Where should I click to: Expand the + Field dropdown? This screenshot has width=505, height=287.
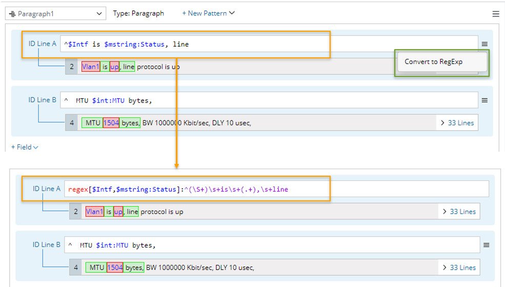25,147
